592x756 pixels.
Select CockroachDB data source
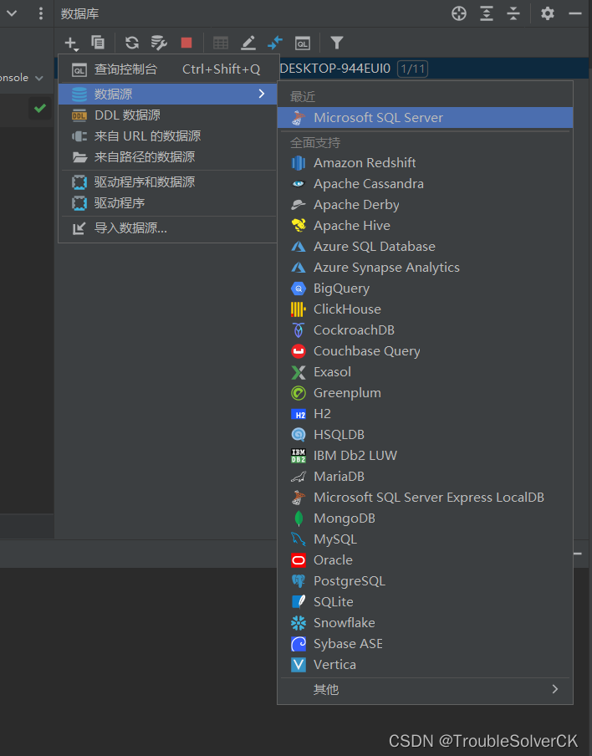point(425,330)
